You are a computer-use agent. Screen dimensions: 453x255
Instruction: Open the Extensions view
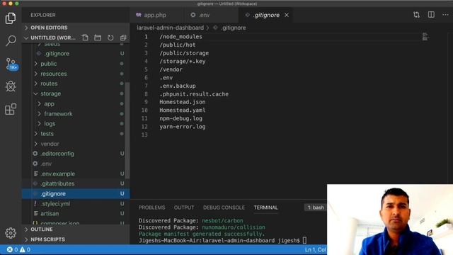11,109
